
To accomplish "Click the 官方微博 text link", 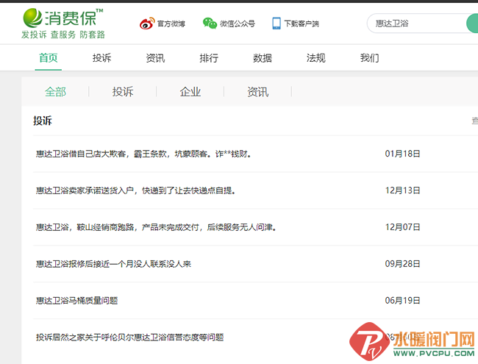I will tap(171, 24).
